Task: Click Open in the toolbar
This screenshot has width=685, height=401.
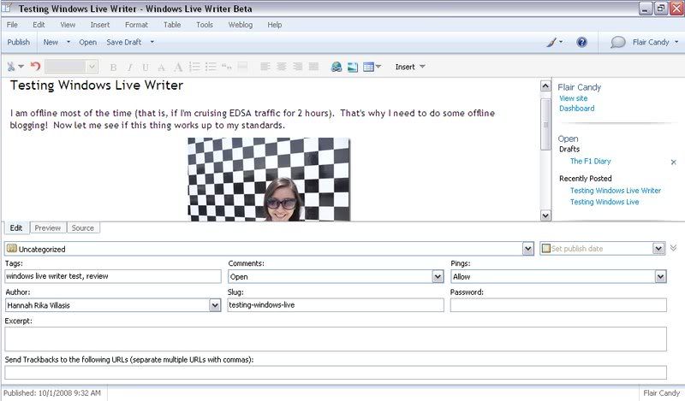Action: click(x=88, y=43)
